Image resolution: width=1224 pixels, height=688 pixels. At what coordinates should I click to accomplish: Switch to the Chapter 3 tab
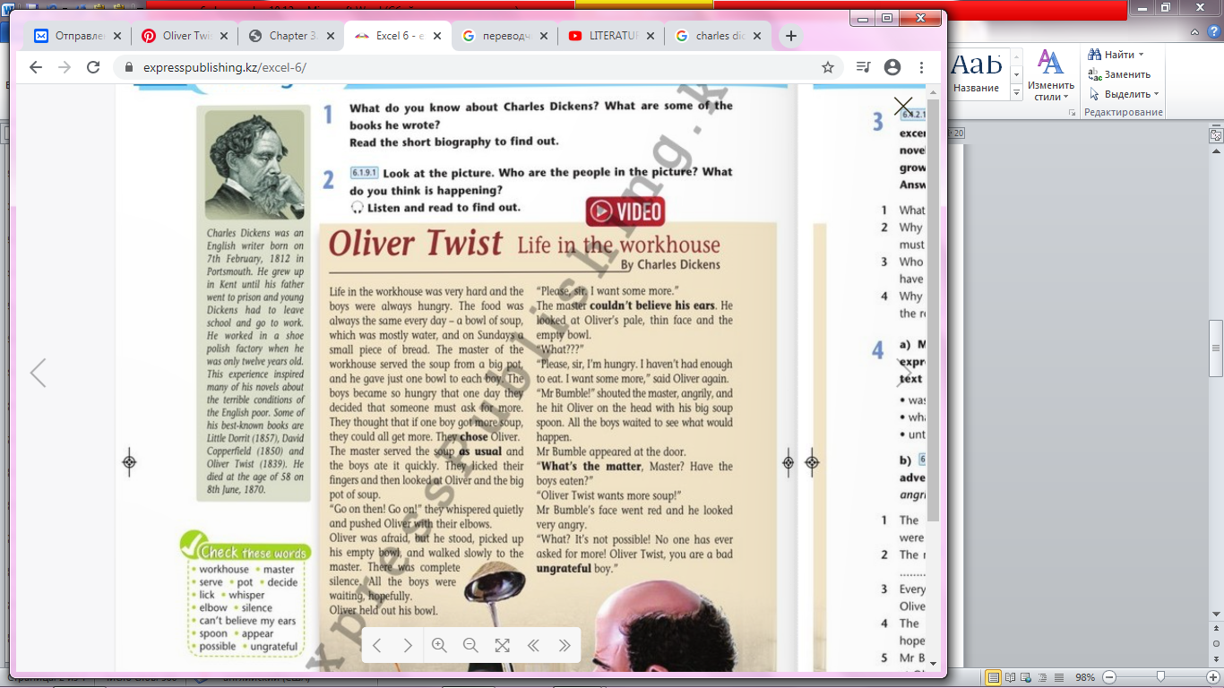click(x=292, y=36)
